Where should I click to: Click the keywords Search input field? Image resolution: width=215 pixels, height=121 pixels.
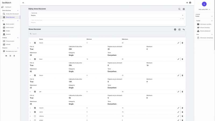point(107,34)
